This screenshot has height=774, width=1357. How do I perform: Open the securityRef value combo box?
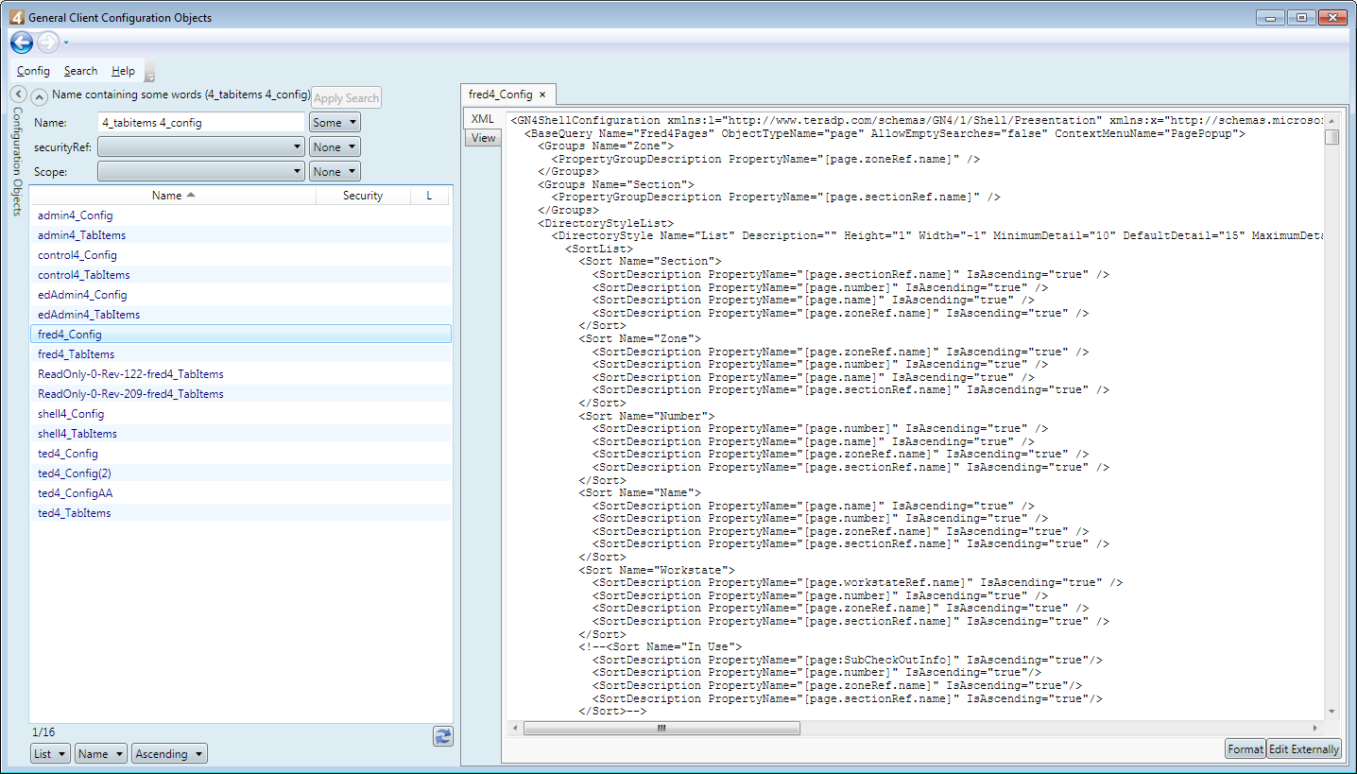coord(201,147)
